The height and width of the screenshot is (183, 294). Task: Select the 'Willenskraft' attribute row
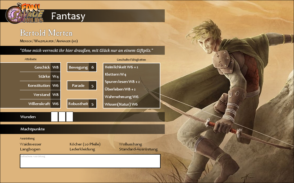pyautogui.click(x=40, y=104)
